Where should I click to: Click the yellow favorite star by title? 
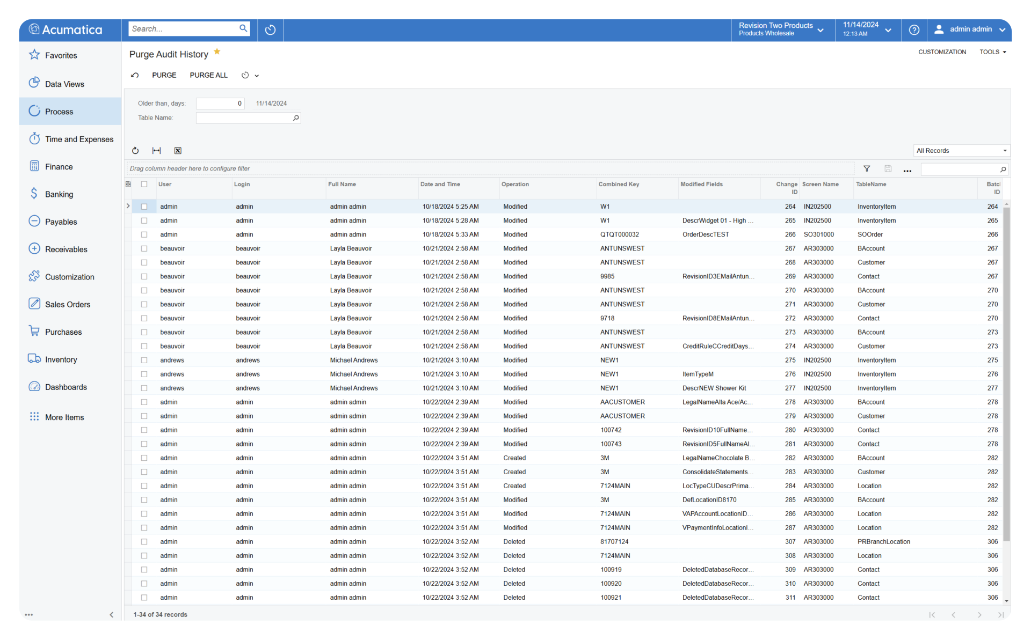coord(217,52)
